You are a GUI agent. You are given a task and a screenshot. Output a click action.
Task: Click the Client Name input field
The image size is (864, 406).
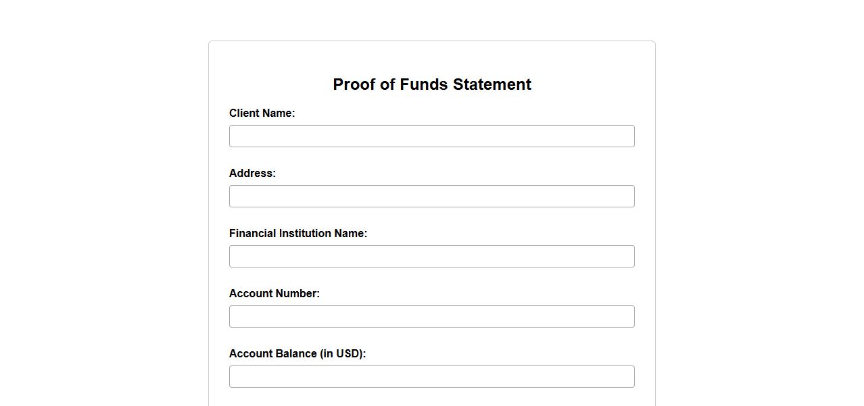point(431,136)
